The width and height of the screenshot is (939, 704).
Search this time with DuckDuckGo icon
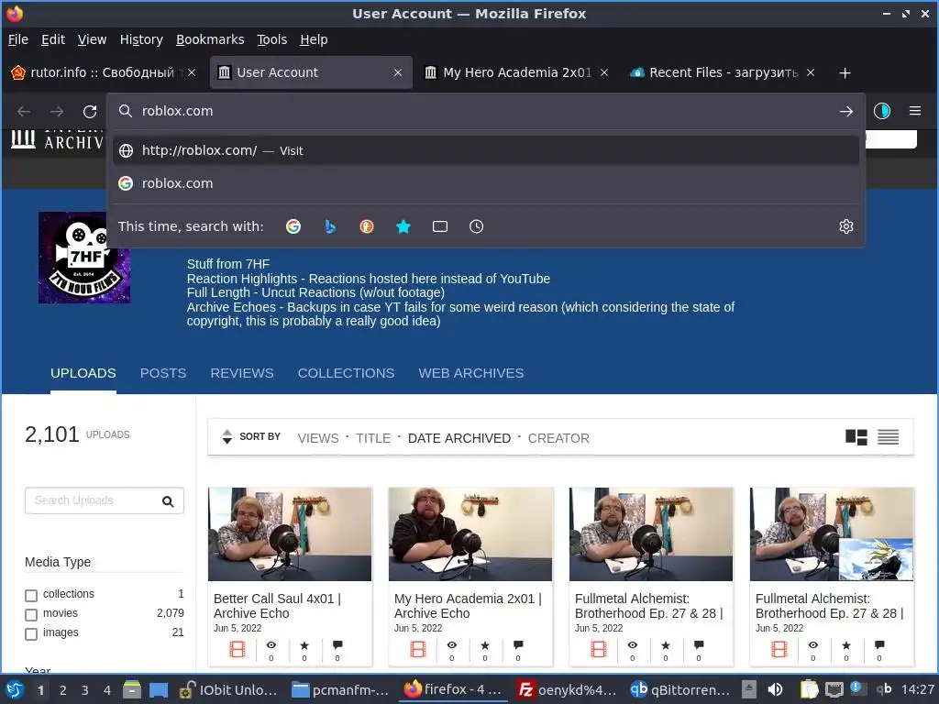pyautogui.click(x=367, y=226)
